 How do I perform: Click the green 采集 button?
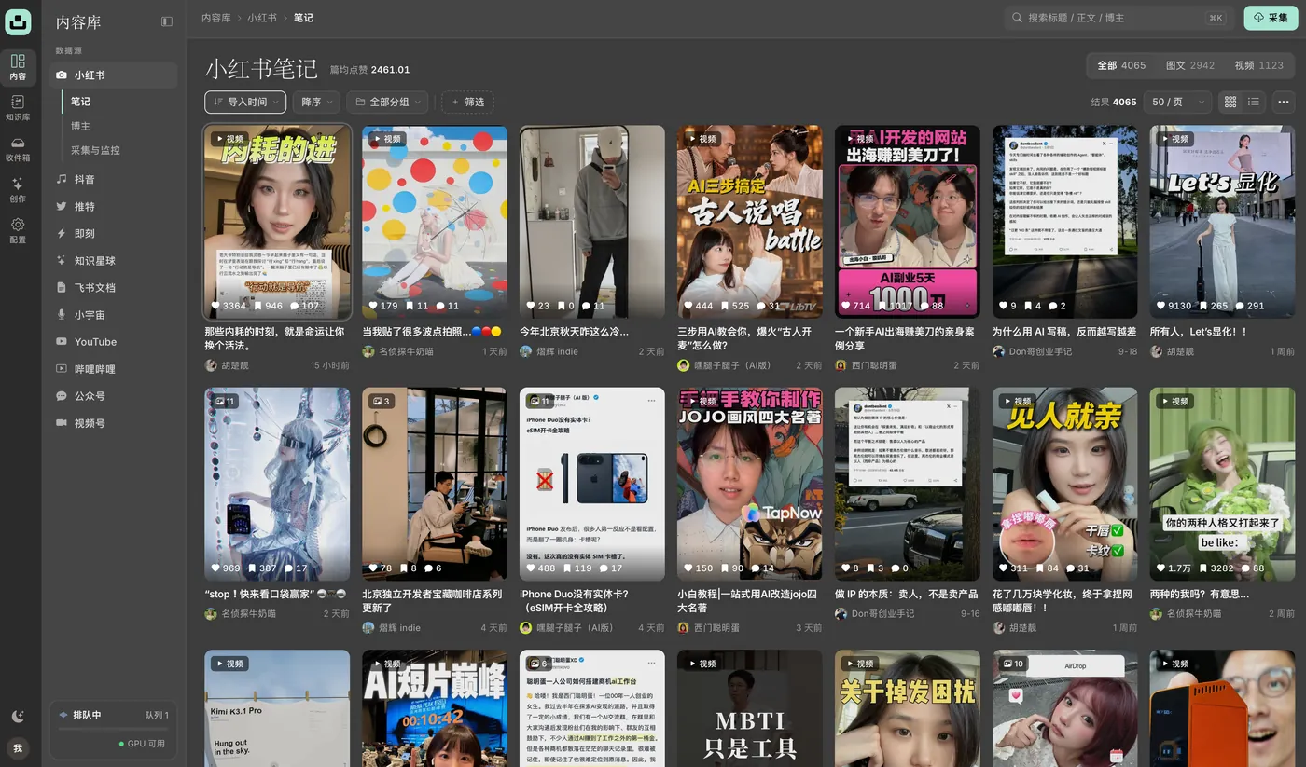pyautogui.click(x=1271, y=18)
